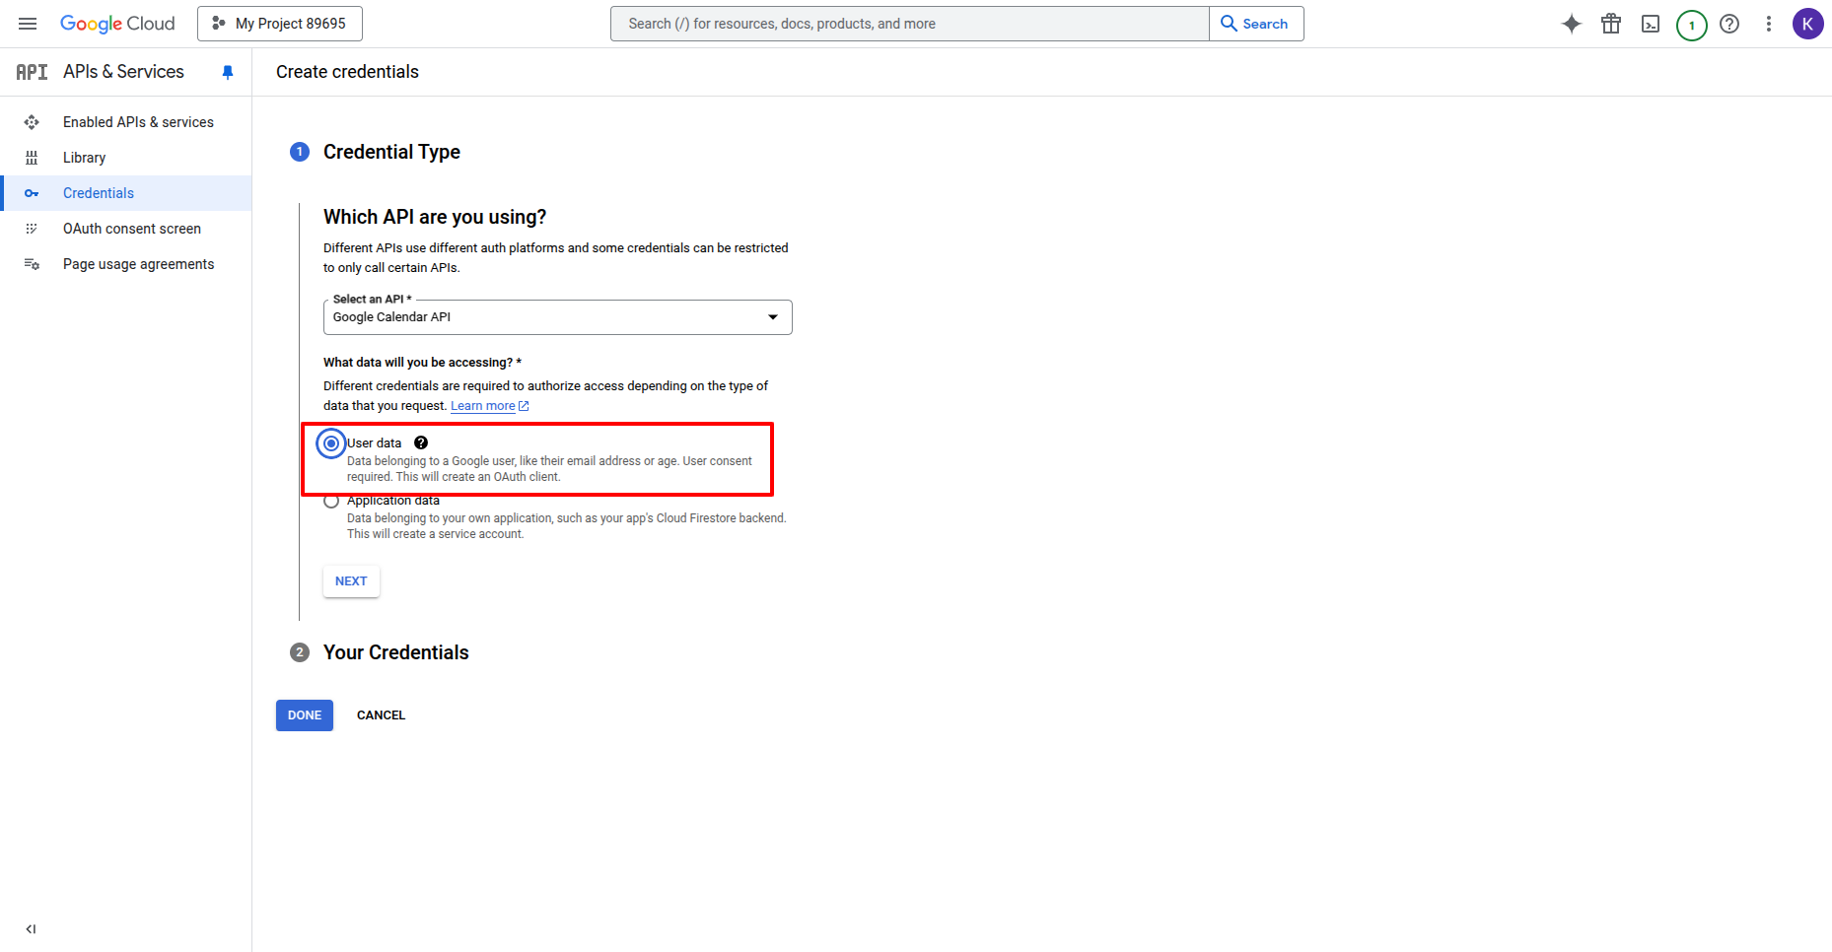Open Page usage agreements
This screenshot has width=1832, height=952.
[138, 264]
